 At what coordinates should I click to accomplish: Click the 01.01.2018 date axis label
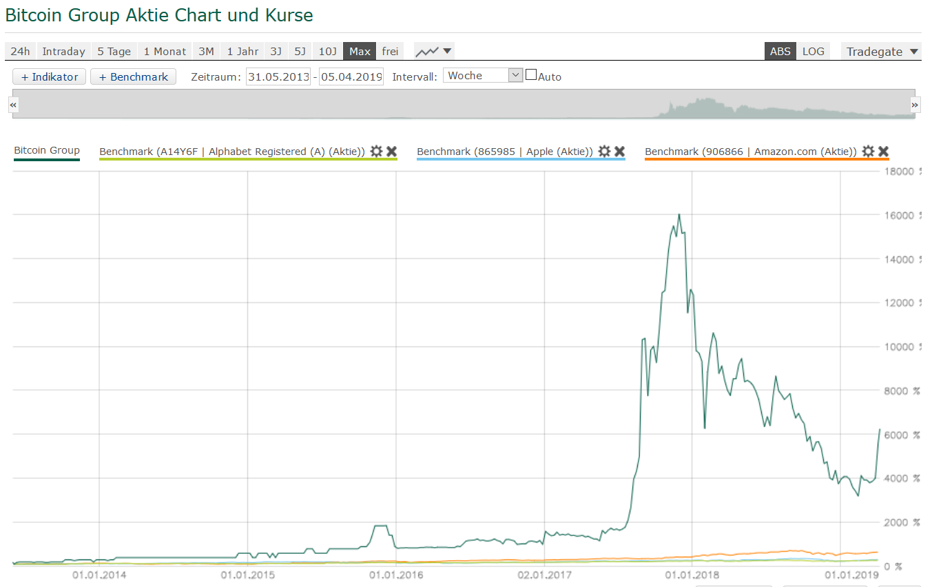point(691,574)
